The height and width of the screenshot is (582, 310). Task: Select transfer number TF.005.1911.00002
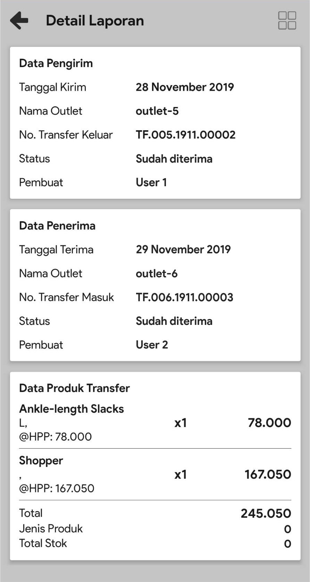(185, 135)
